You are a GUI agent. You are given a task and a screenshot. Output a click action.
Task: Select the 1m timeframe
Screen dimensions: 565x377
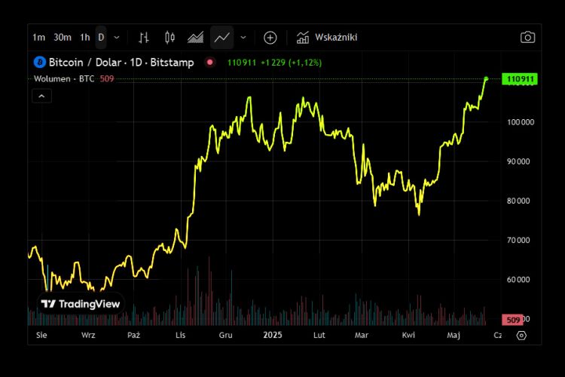tap(38, 37)
